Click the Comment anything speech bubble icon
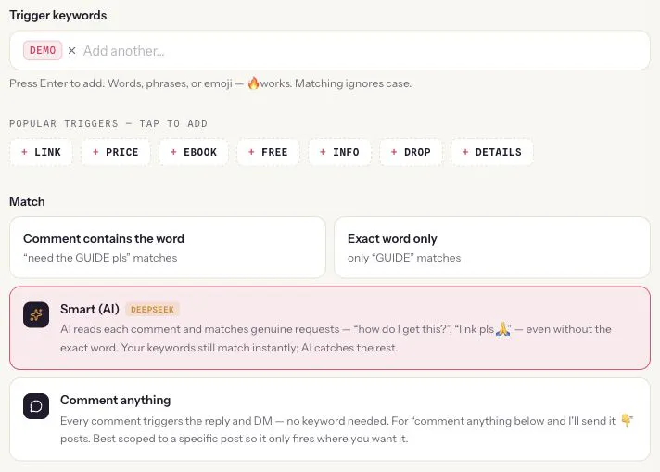The width and height of the screenshot is (660, 472). (x=36, y=406)
